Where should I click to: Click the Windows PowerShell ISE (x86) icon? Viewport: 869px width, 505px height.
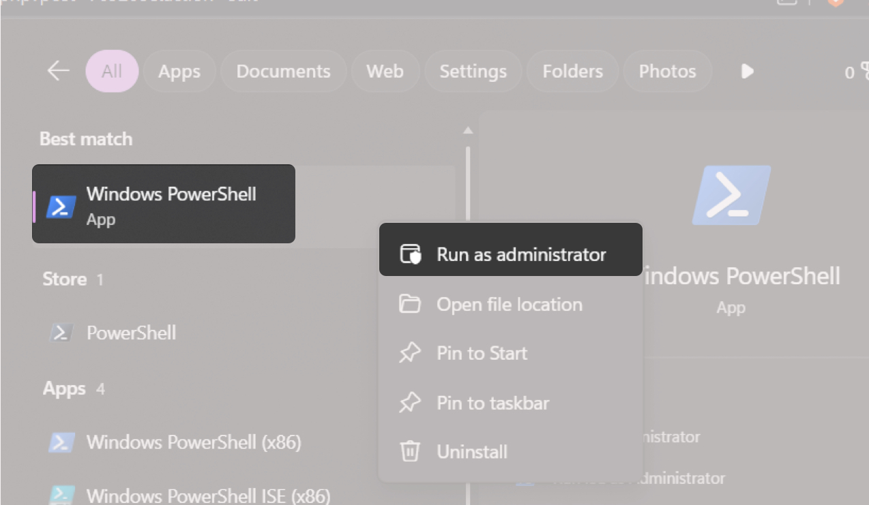61,495
